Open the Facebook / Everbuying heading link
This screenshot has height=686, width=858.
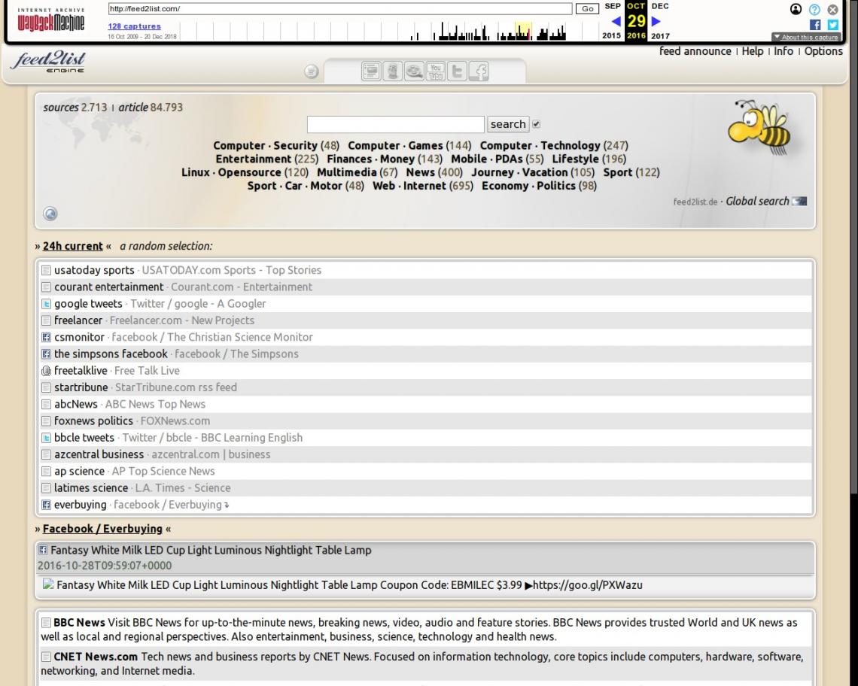click(x=102, y=529)
